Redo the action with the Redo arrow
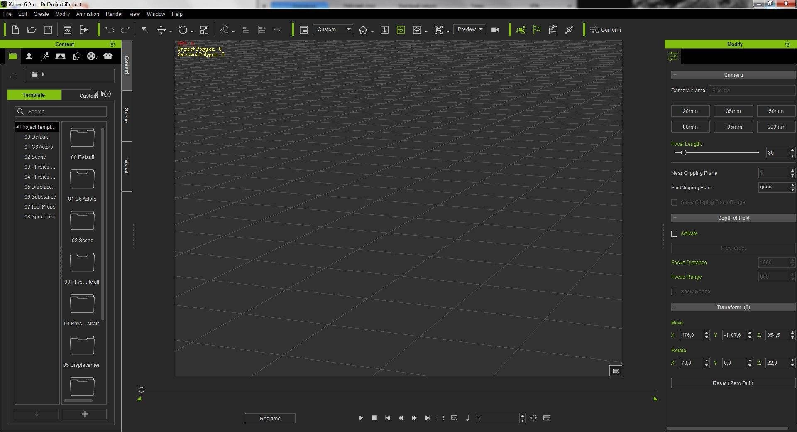The image size is (797, 432). click(x=125, y=29)
